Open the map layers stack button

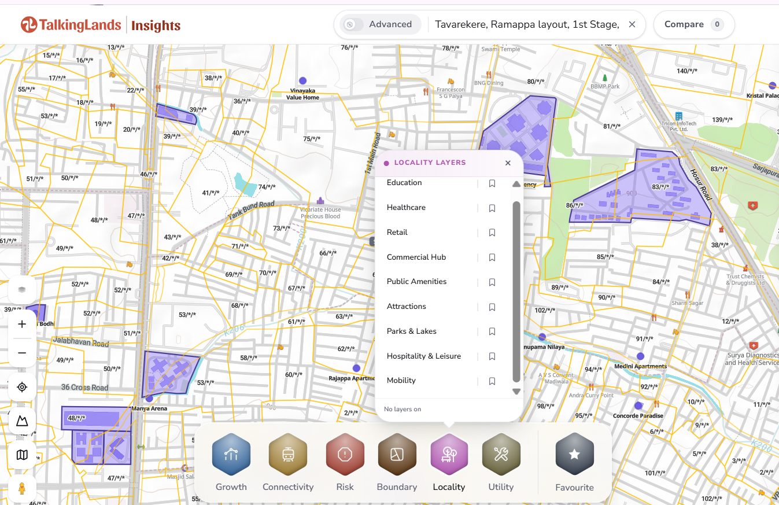pyautogui.click(x=23, y=289)
